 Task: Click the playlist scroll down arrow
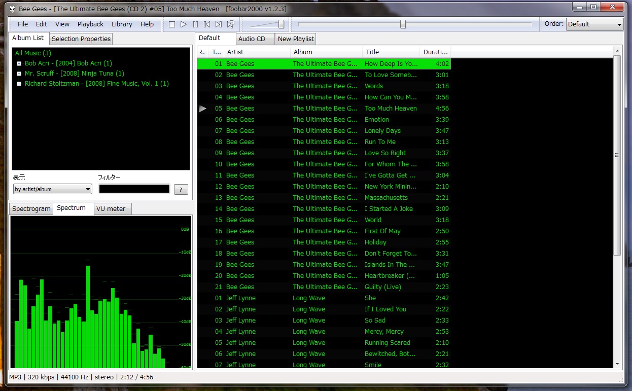tap(617, 364)
